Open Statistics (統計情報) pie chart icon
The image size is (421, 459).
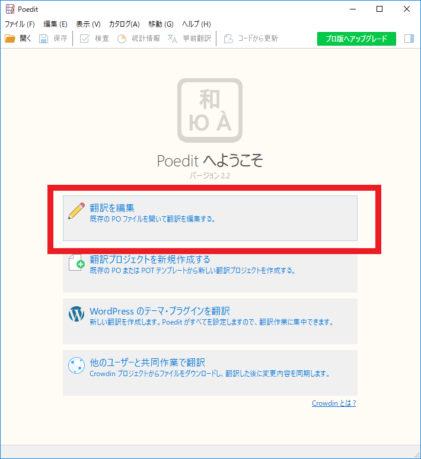coord(122,38)
